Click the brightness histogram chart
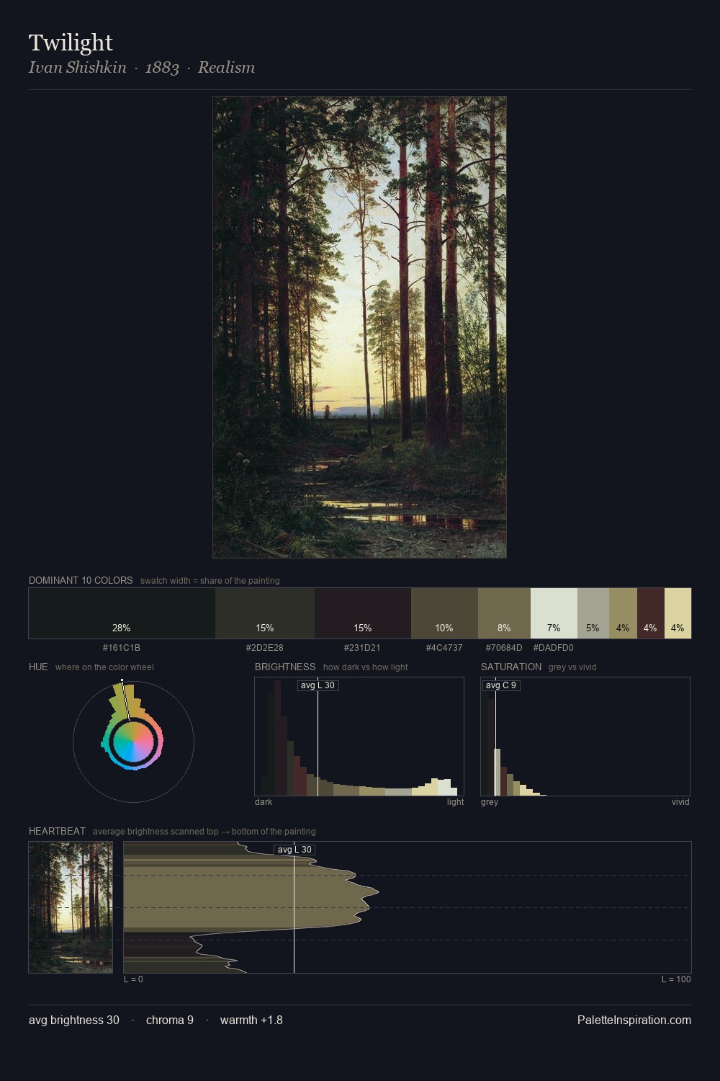720x1081 pixels. tap(359, 737)
